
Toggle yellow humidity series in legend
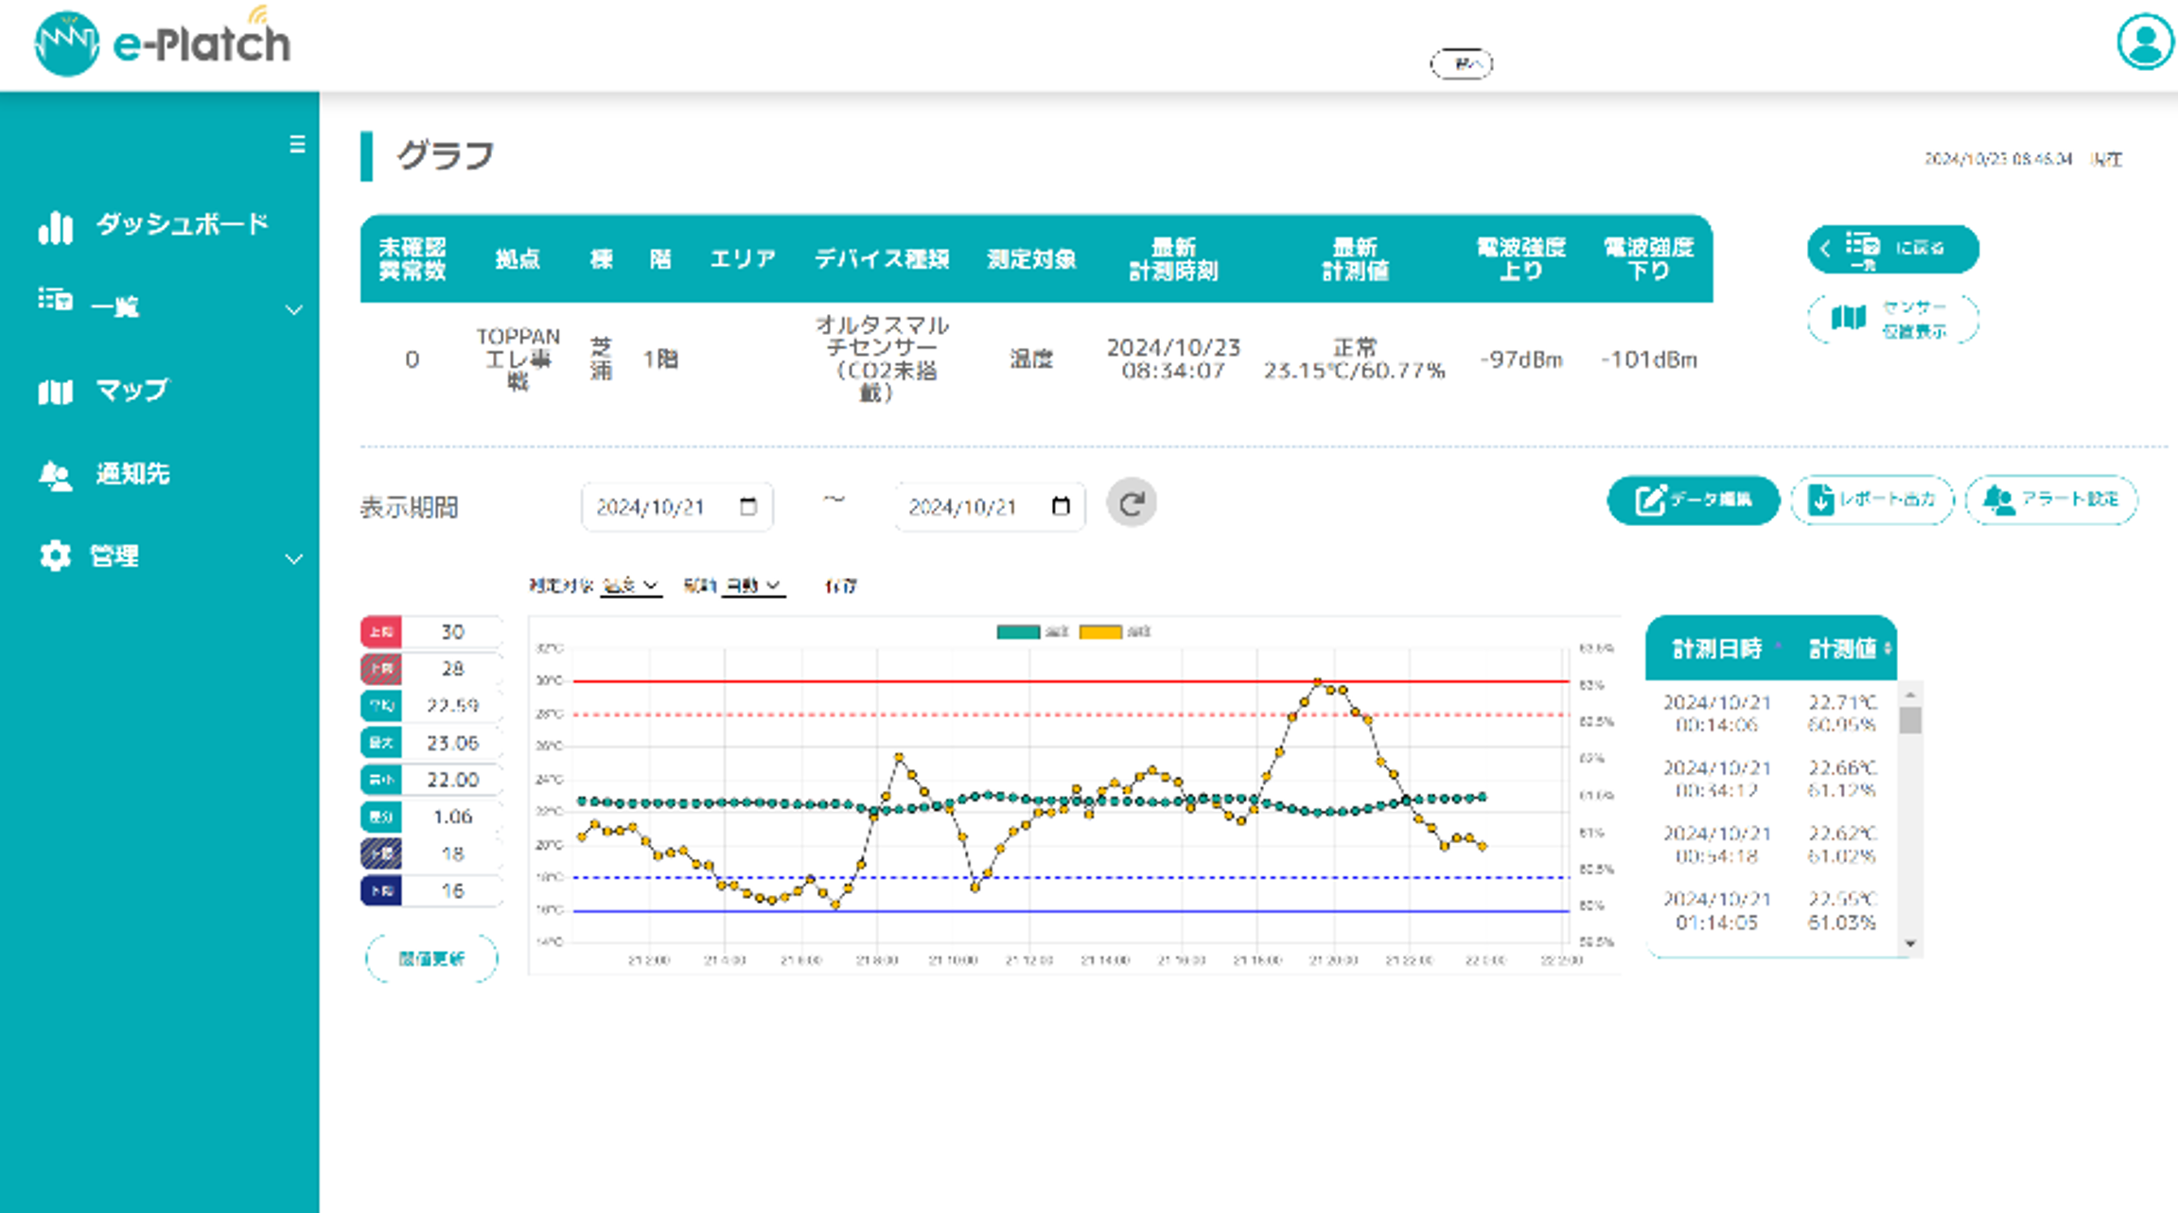pos(1100,632)
